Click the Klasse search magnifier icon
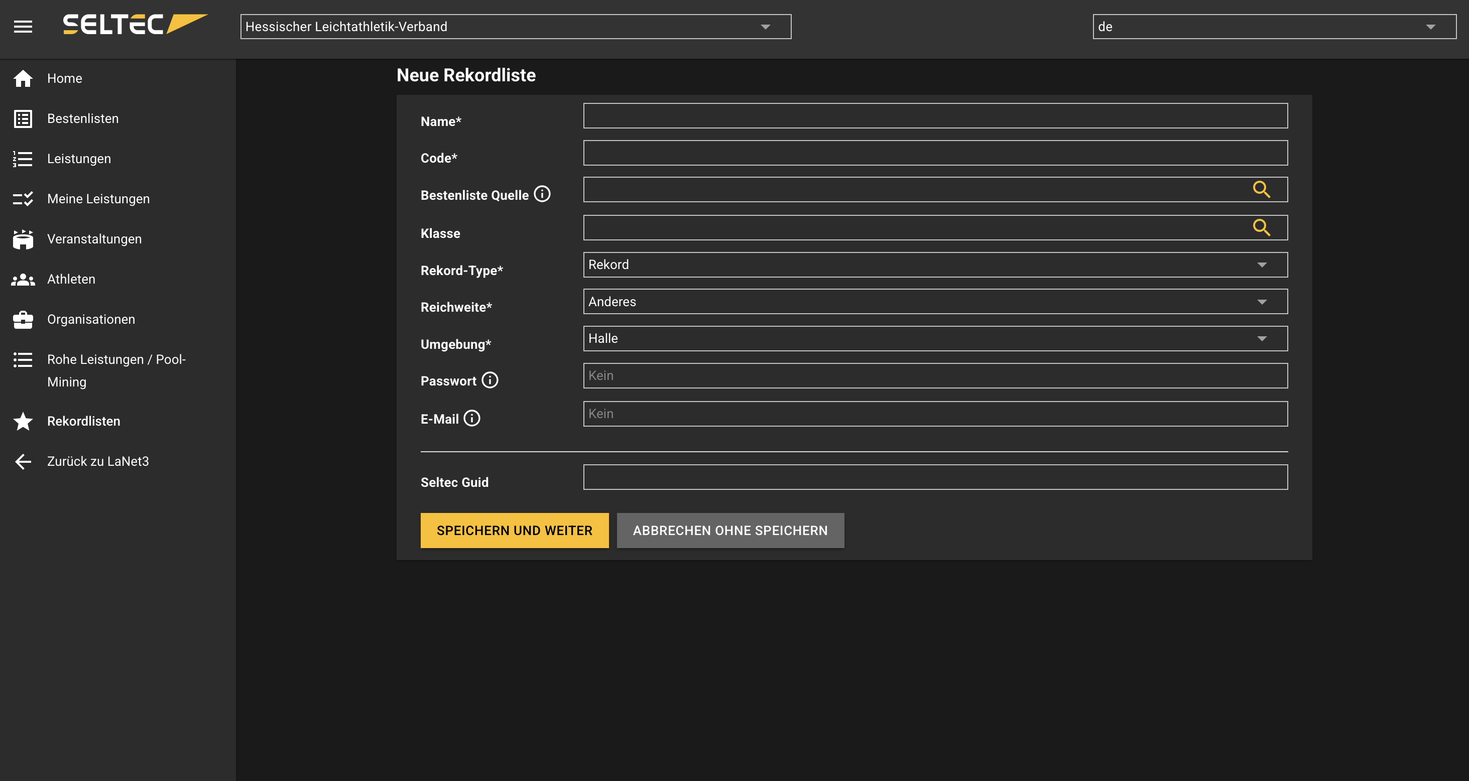This screenshot has height=781, width=1469. (1261, 228)
